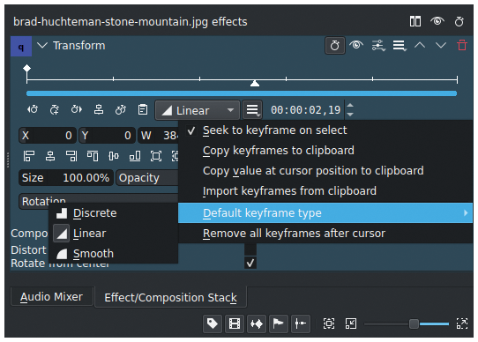Go to the previous keyframe
The height and width of the screenshot is (342, 478).
[x=33, y=109]
